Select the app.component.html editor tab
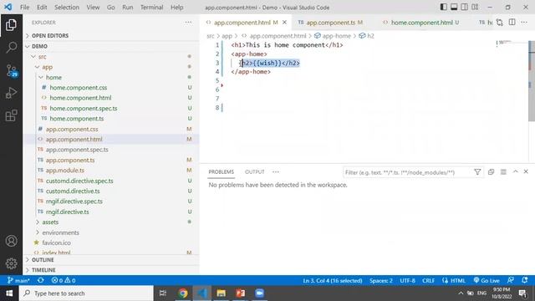Viewport: 535px width, 301px height. point(246,23)
